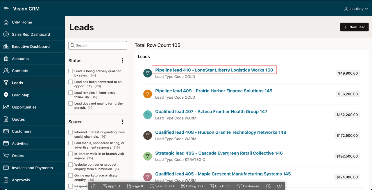Screen dimensions: 372x190
Task: Enable 'Inbound interest from social channels' source filter
Action: [x=71, y=132]
